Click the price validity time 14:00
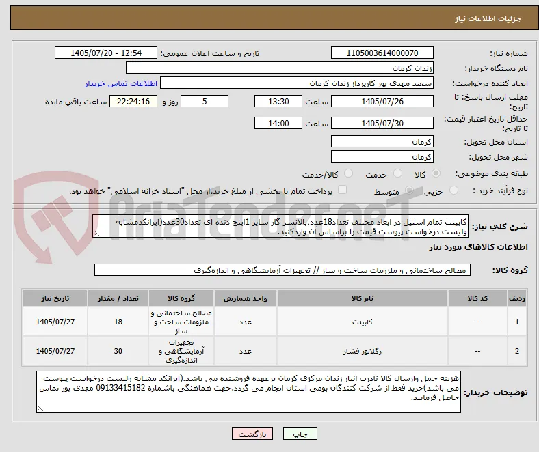The width and height of the screenshot is (539, 452). pyautogui.click(x=278, y=123)
